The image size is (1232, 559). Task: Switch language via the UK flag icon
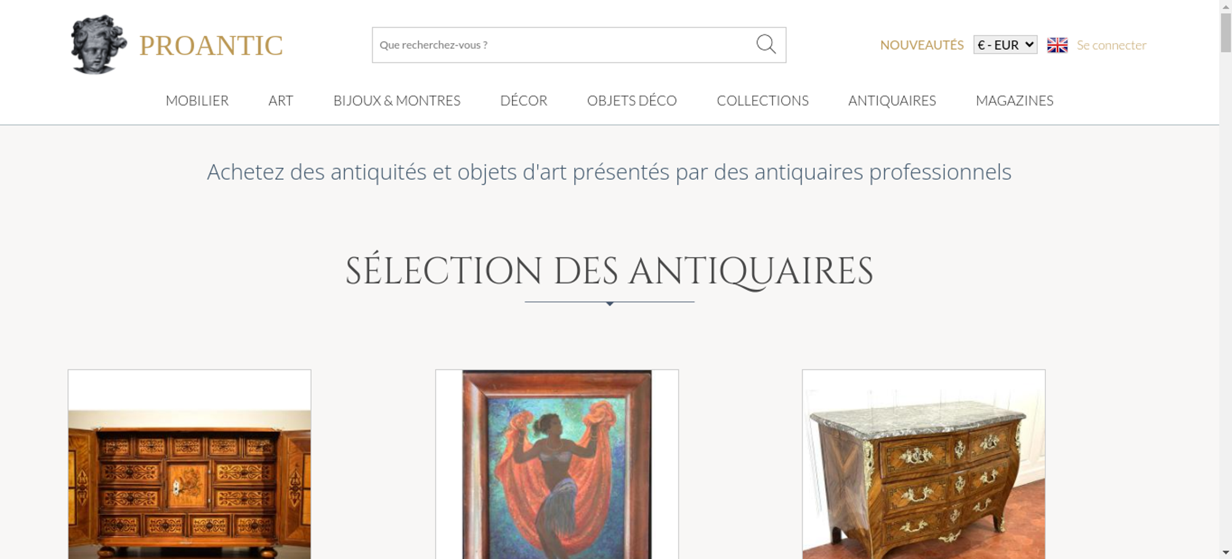coord(1057,45)
